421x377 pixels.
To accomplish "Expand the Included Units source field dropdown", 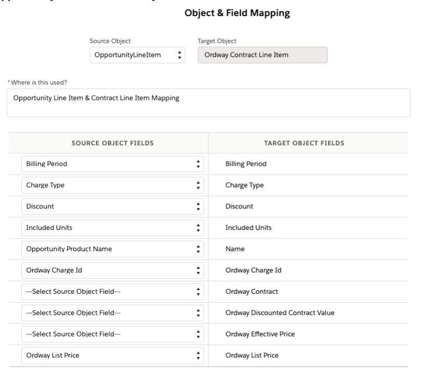I will click(112, 228).
